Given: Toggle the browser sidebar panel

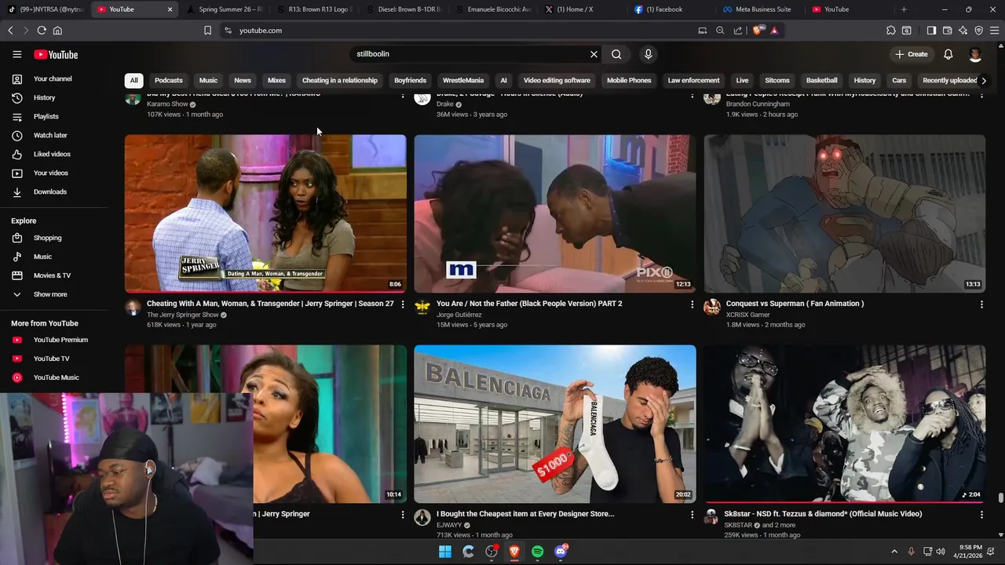Looking at the screenshot, I should click(x=931, y=31).
